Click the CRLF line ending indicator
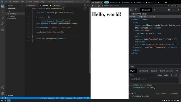The image size is (181, 102). click(63, 98)
